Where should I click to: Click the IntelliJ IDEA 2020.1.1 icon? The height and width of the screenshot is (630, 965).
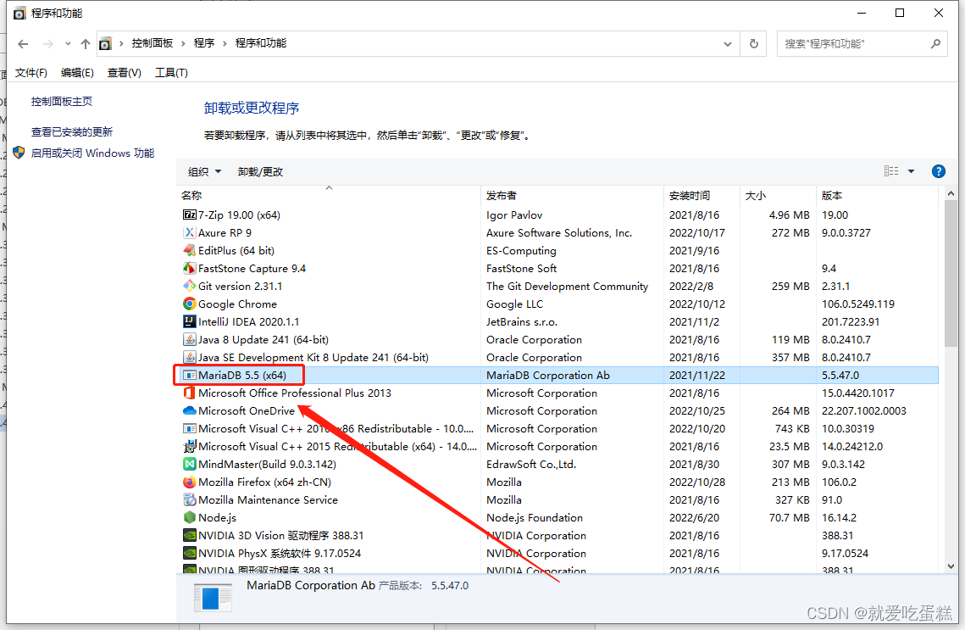(190, 321)
